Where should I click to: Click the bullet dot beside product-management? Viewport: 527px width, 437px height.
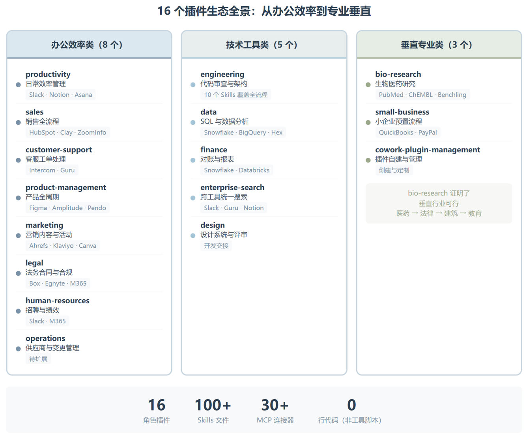coord(18,198)
